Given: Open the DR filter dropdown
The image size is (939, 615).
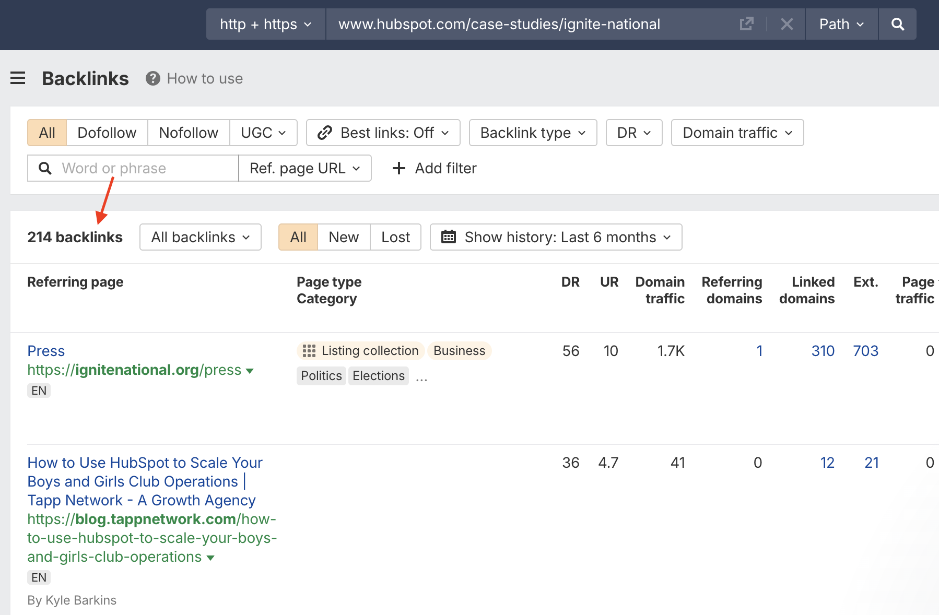Looking at the screenshot, I should click(x=634, y=133).
